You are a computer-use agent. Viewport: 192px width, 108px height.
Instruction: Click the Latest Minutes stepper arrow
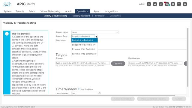[x=99, y=93]
